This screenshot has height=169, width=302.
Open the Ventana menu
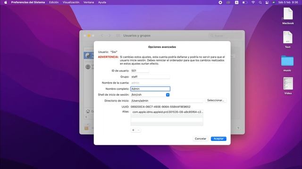coord(89,2)
